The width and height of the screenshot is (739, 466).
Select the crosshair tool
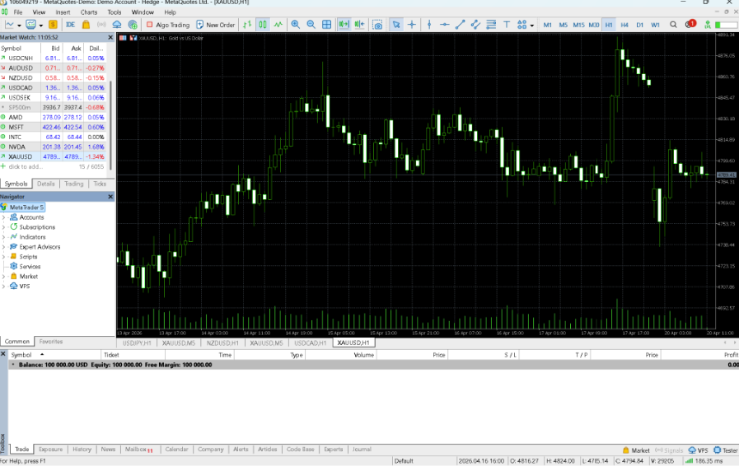tap(412, 25)
